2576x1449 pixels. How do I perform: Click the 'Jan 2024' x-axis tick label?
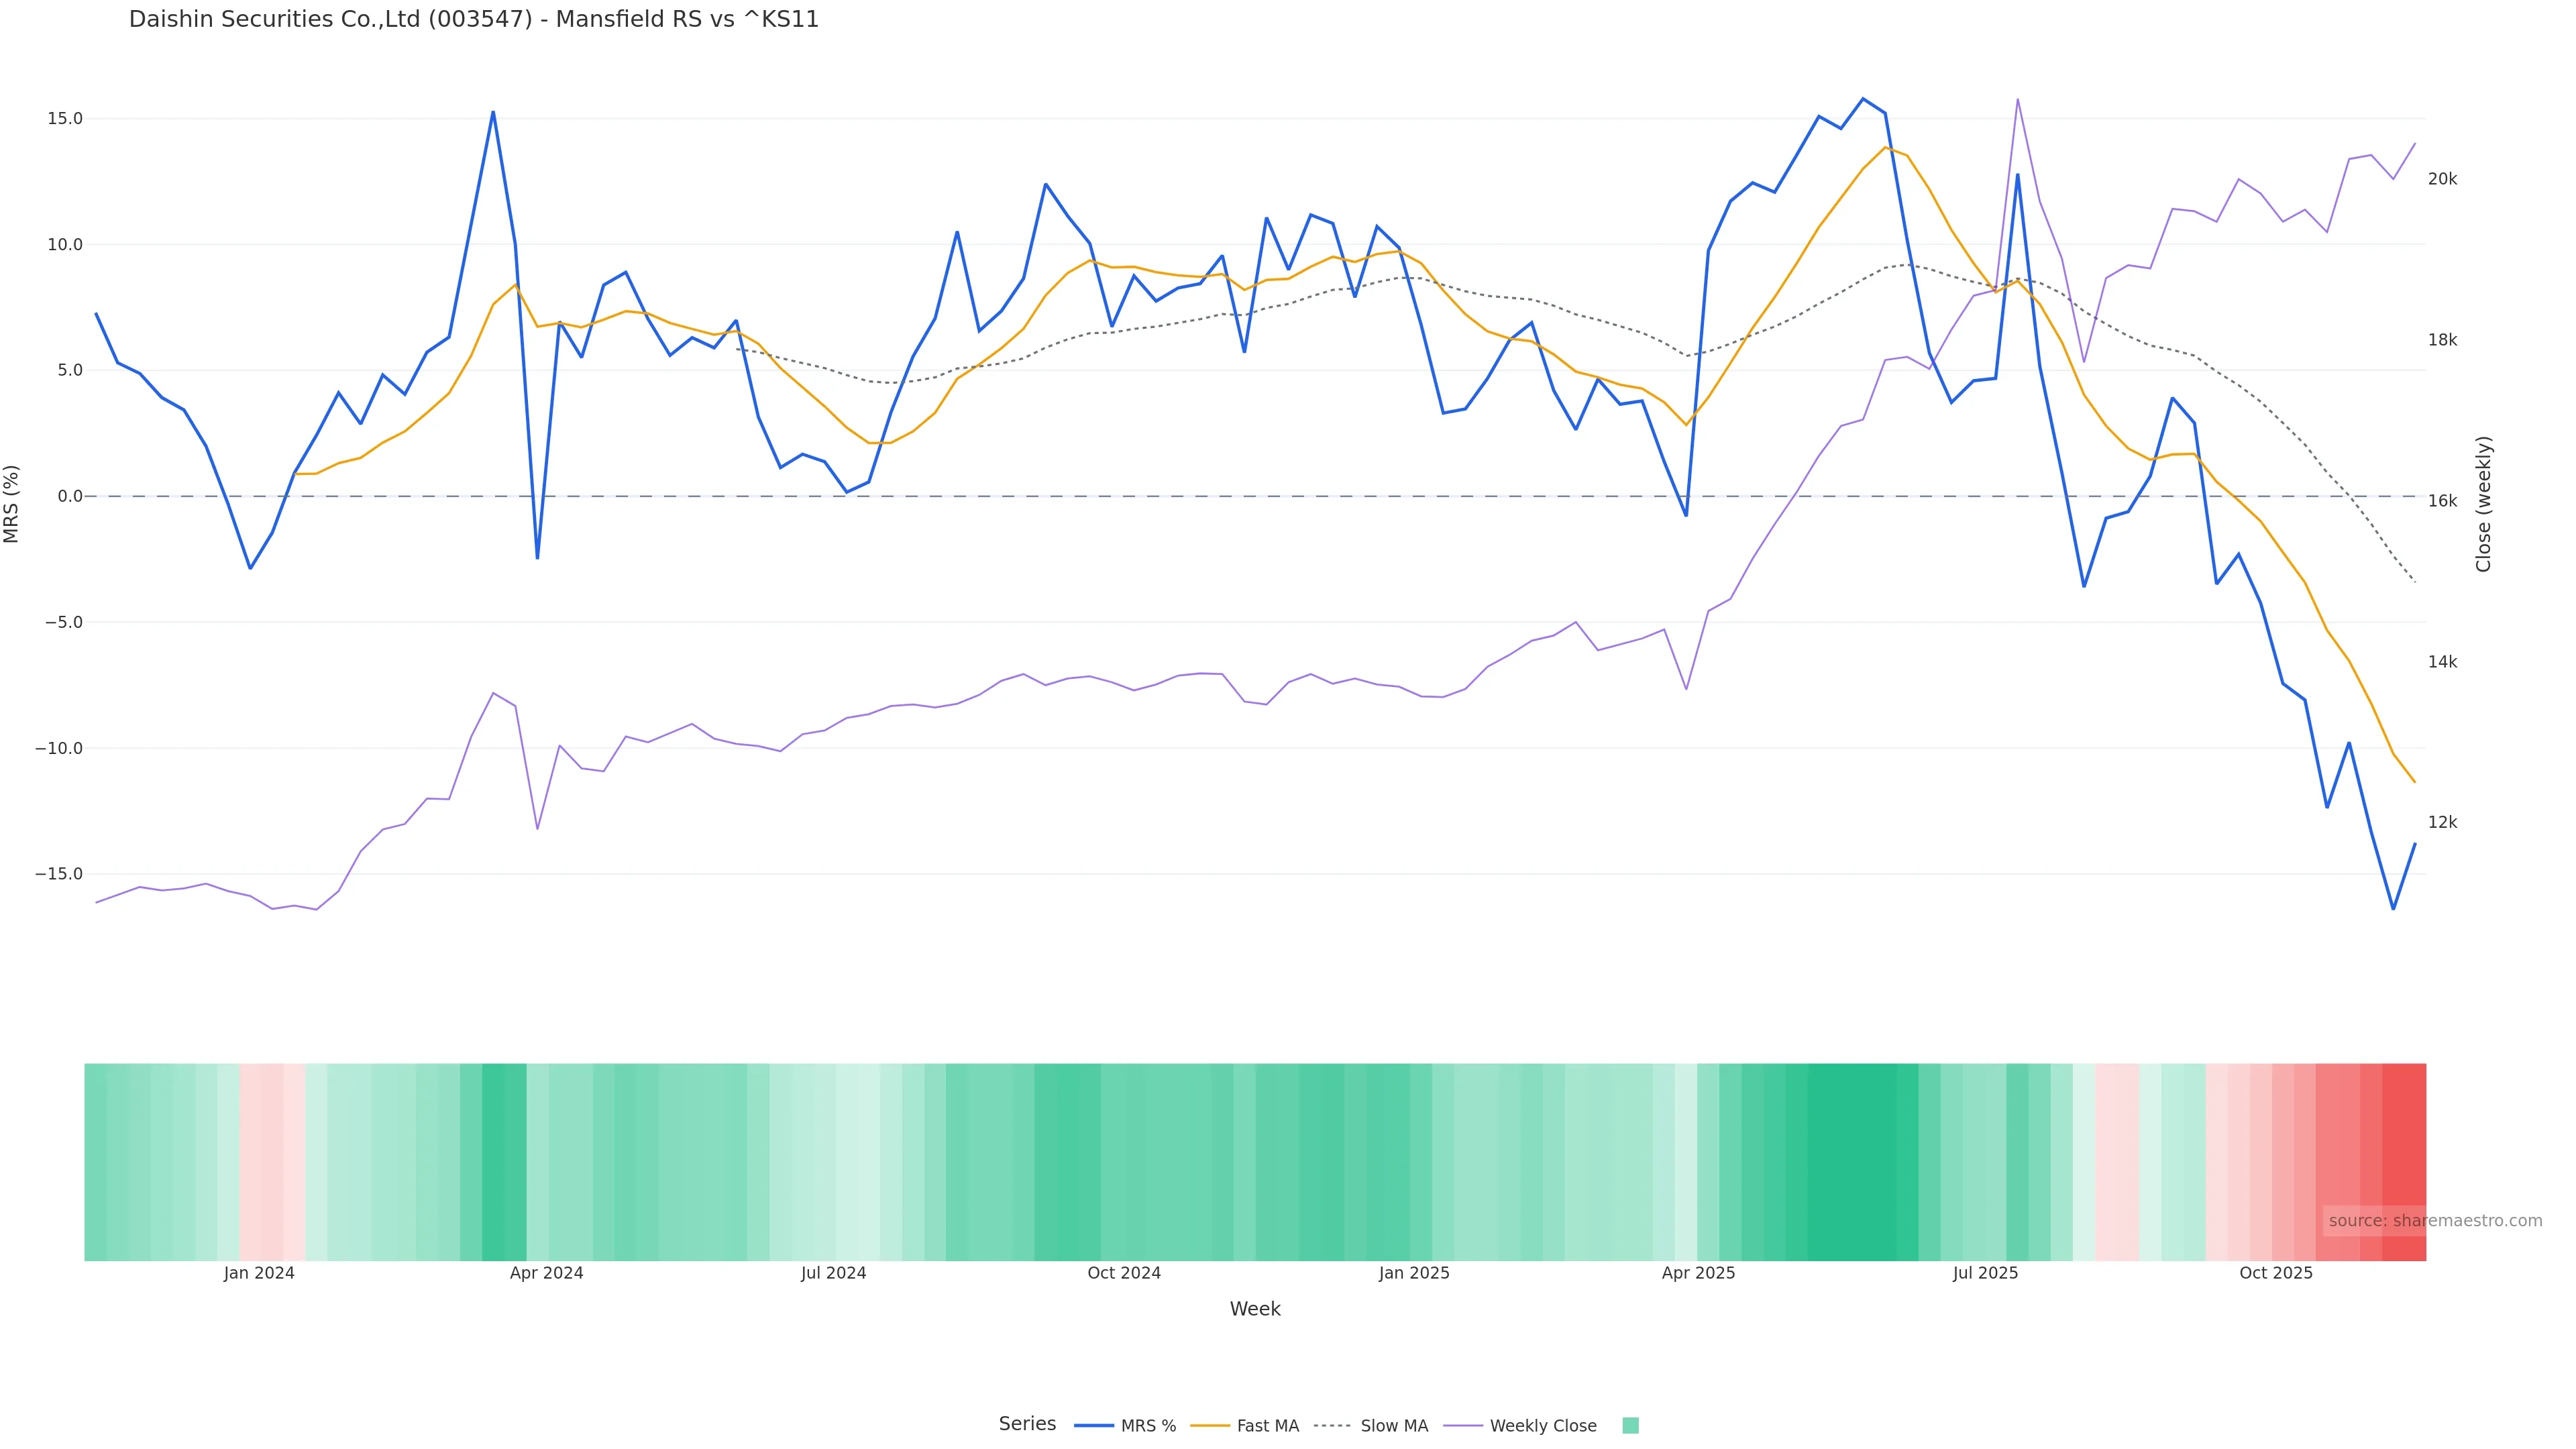pyautogui.click(x=259, y=1273)
